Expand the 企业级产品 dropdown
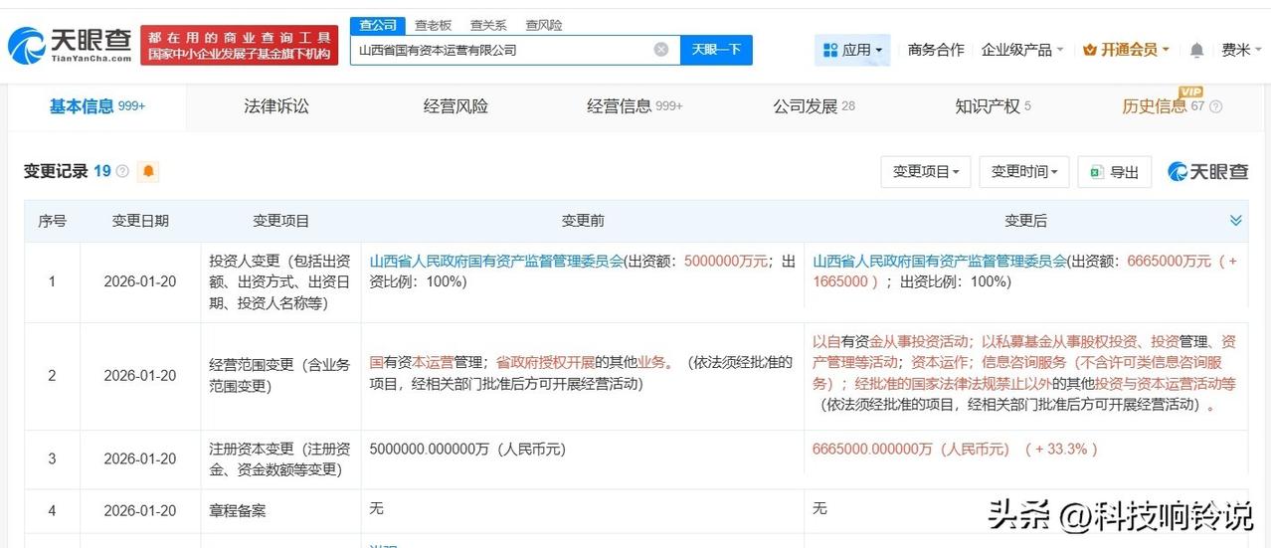 click(x=1022, y=50)
